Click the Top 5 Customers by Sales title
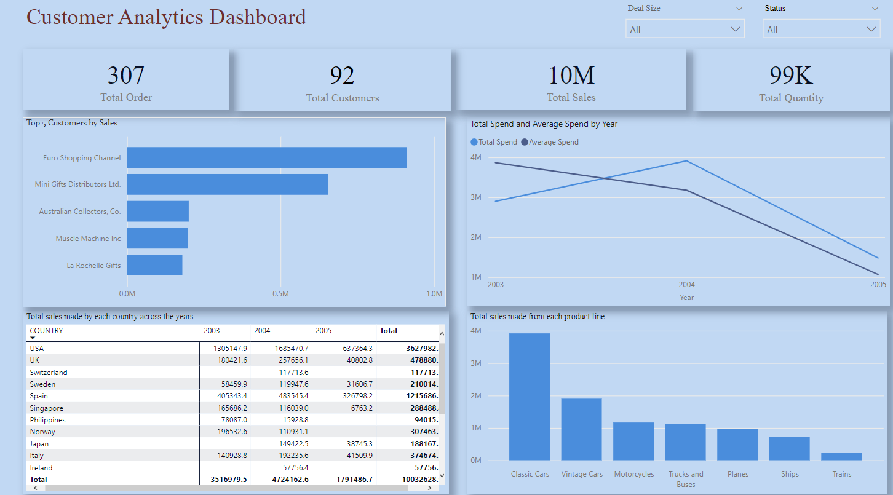The image size is (893, 495). pos(72,123)
